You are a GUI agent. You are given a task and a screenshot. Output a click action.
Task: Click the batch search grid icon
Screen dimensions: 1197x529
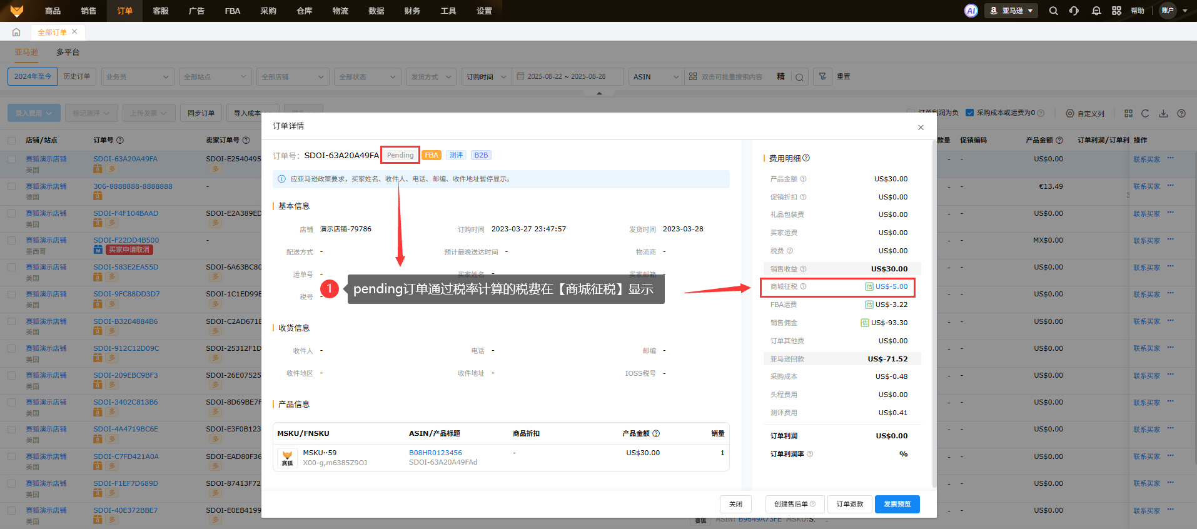693,76
